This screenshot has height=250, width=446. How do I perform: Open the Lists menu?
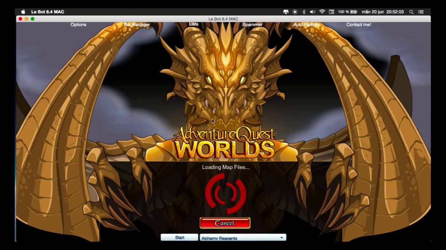[x=194, y=24]
